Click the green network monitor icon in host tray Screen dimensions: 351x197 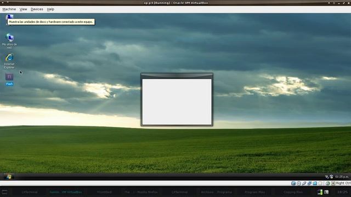pos(320,192)
